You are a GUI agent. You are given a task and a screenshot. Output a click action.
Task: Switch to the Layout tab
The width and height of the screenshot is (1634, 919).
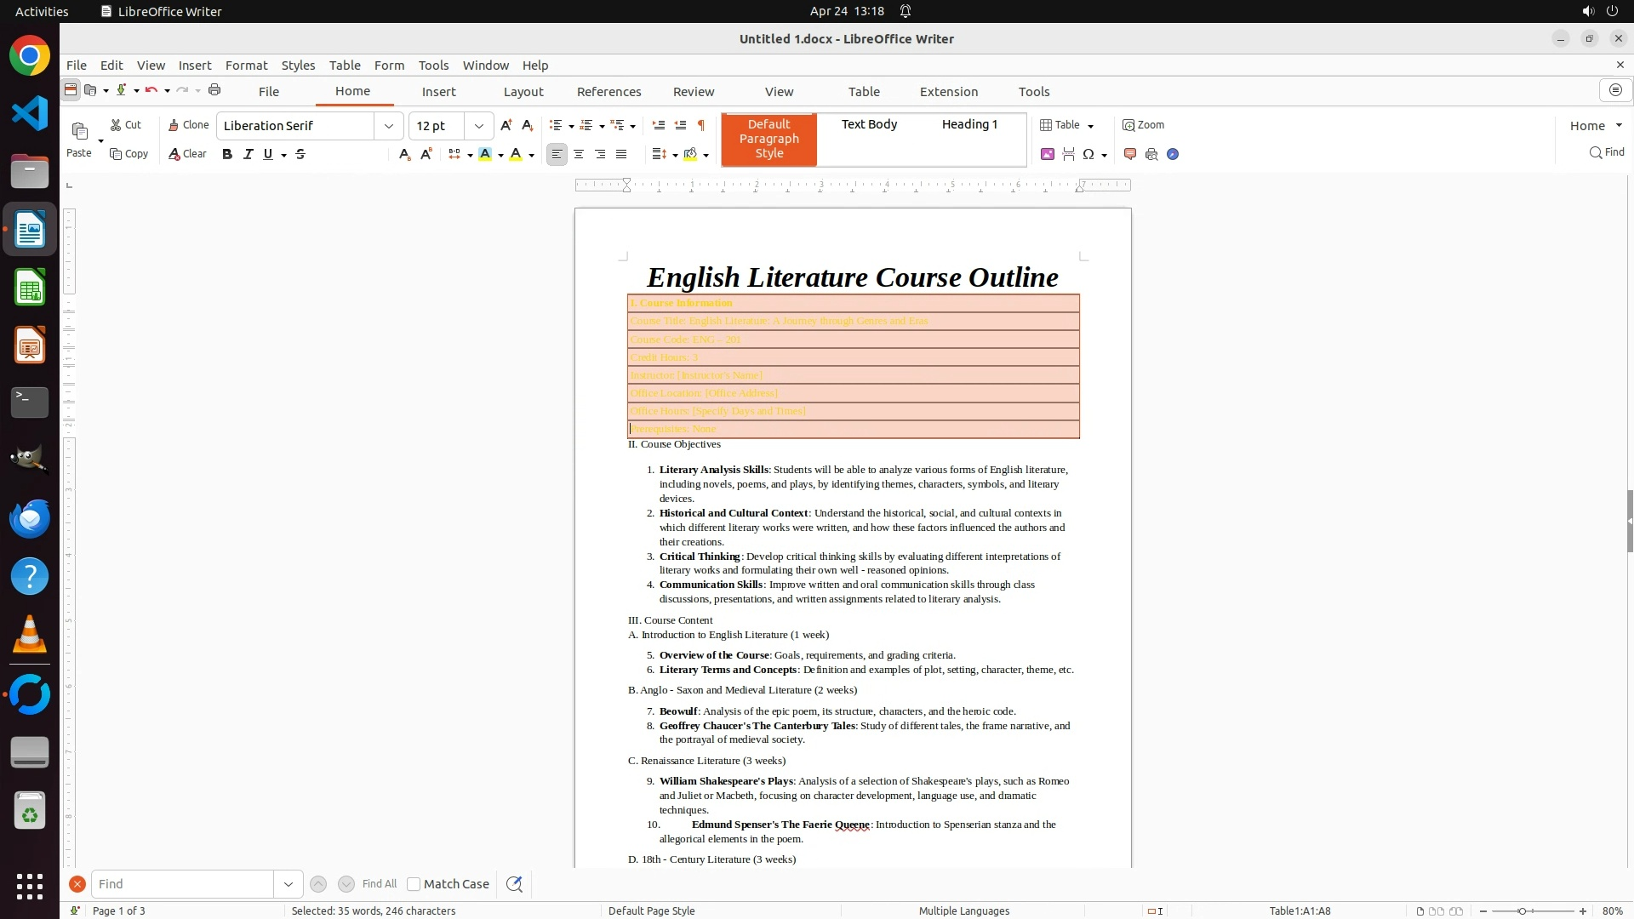pyautogui.click(x=523, y=92)
